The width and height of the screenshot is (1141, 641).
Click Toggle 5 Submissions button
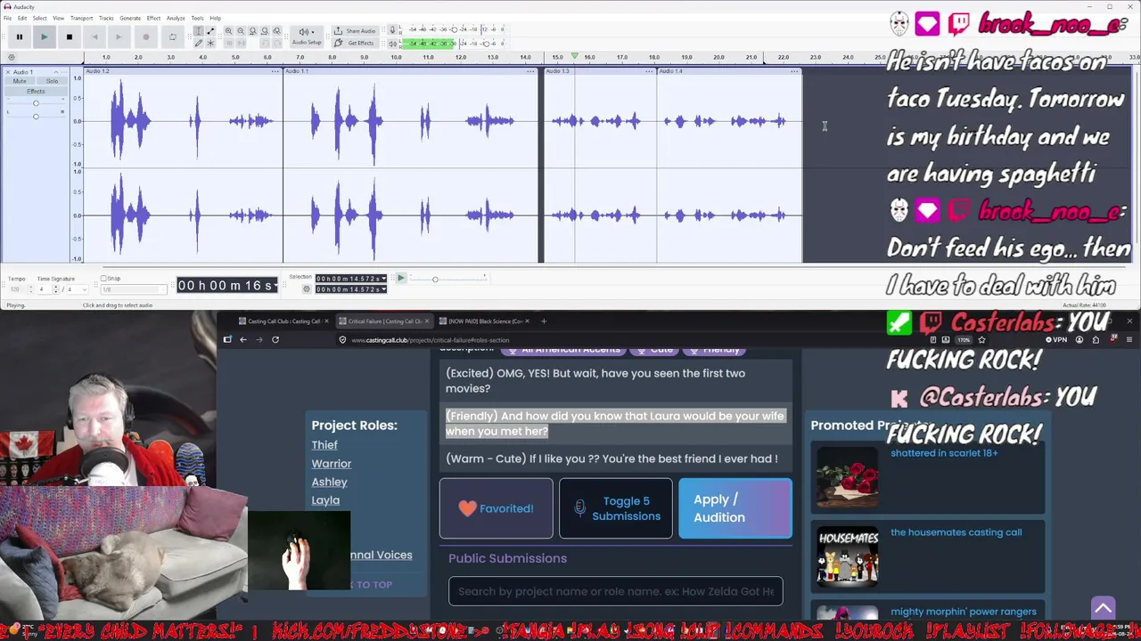click(616, 508)
